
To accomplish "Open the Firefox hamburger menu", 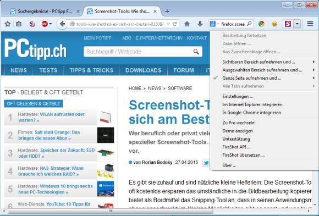I will coord(310,24).
